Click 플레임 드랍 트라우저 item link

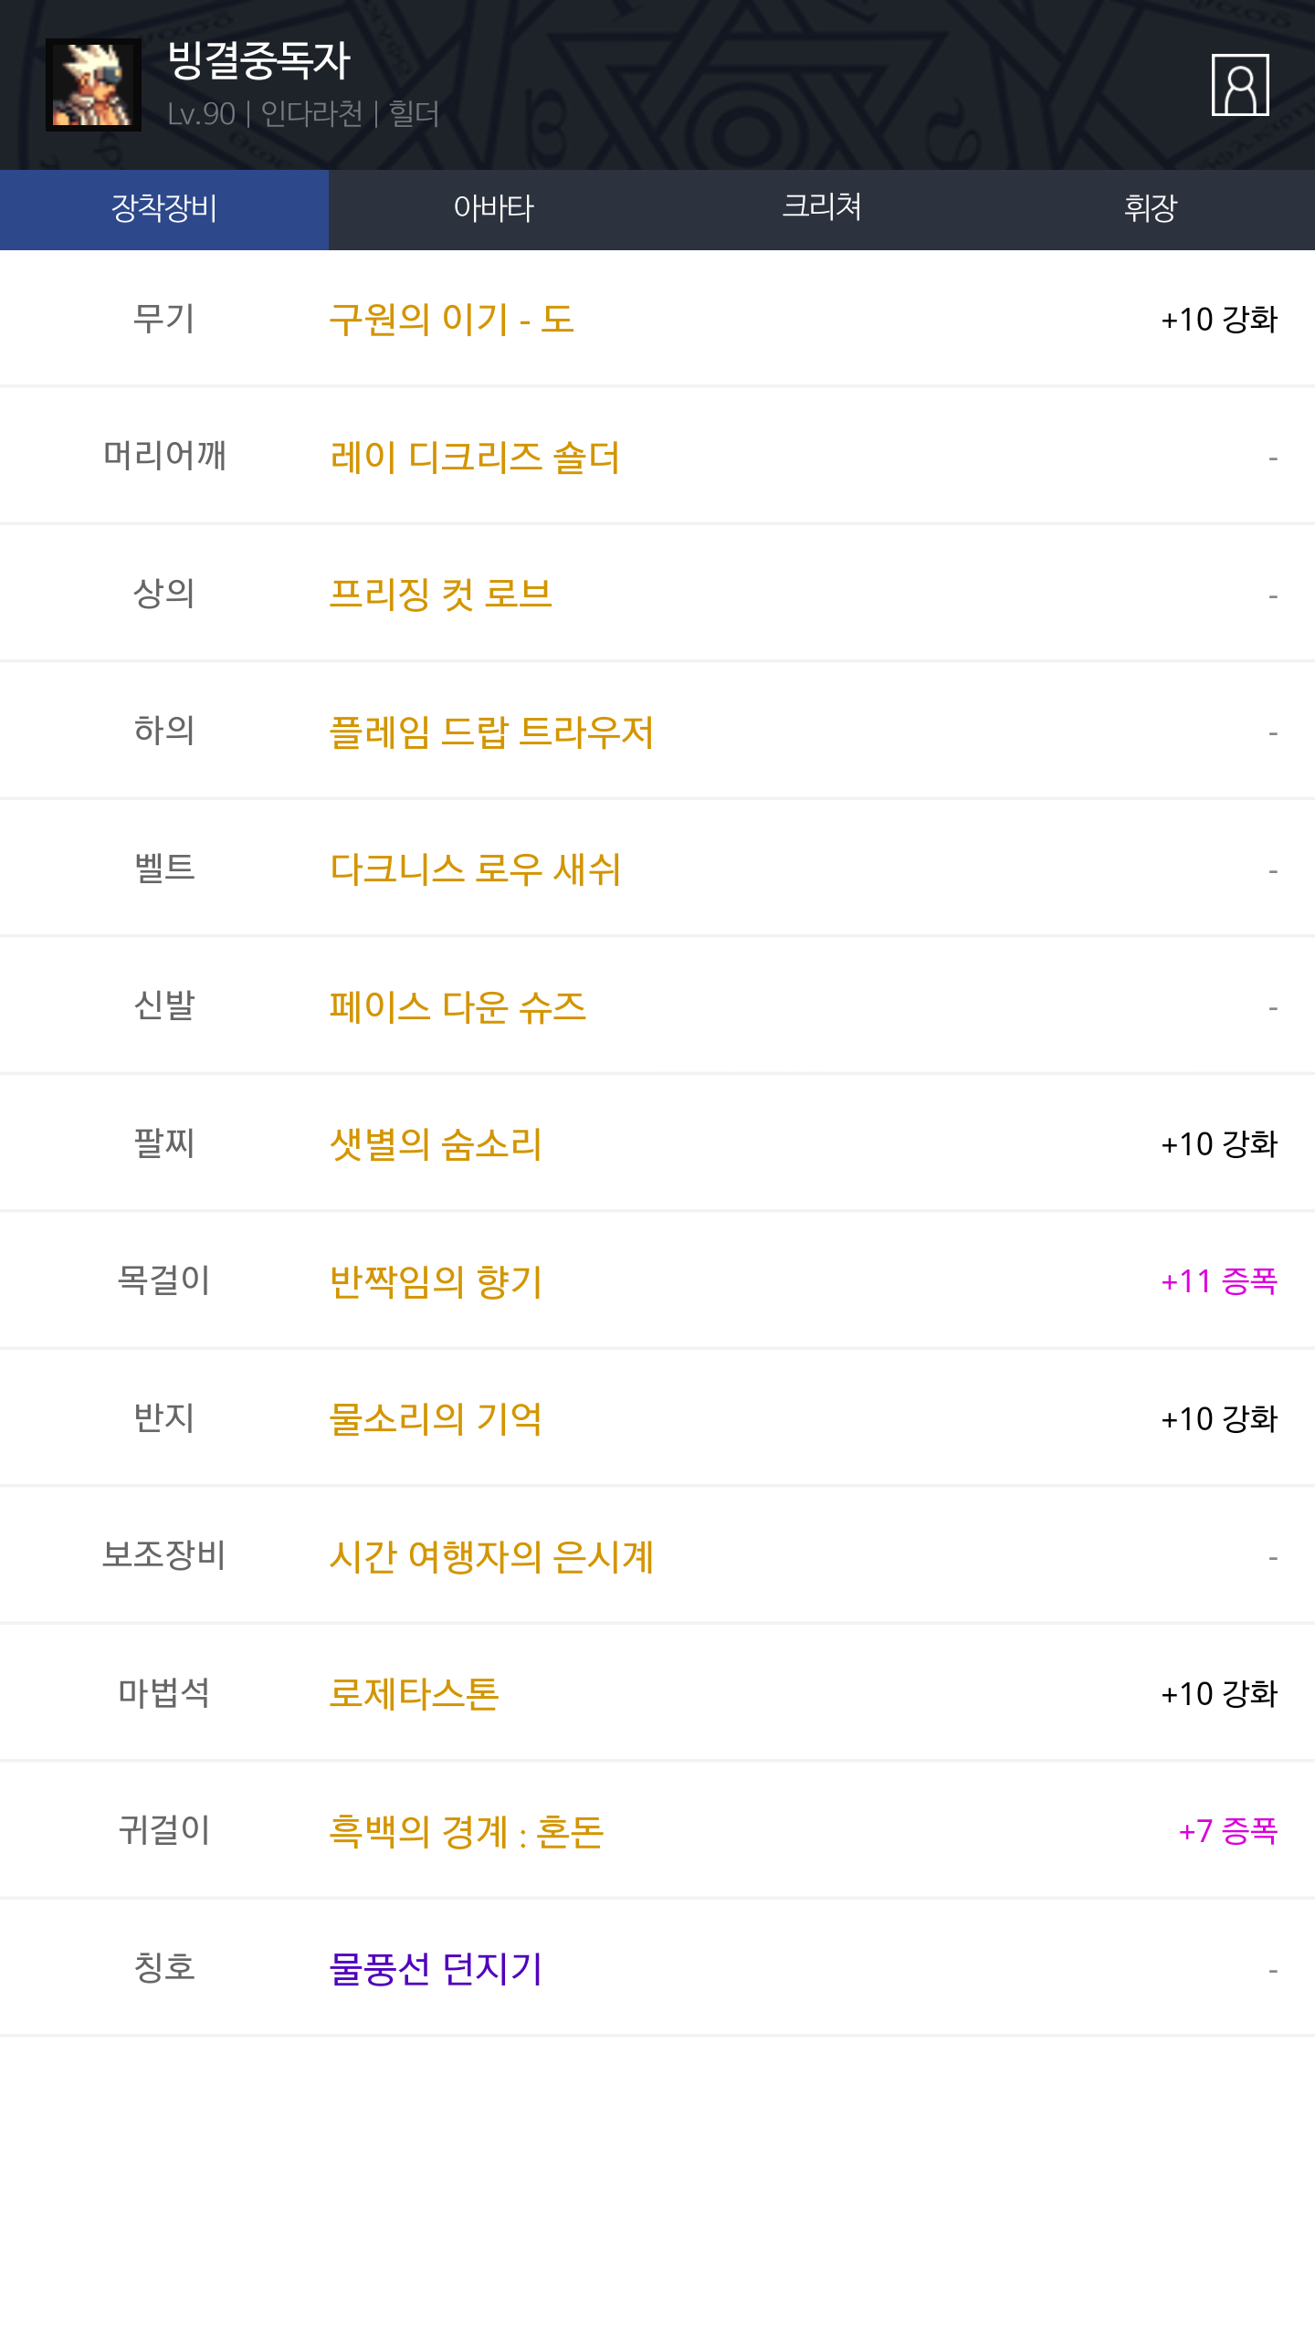point(491,732)
